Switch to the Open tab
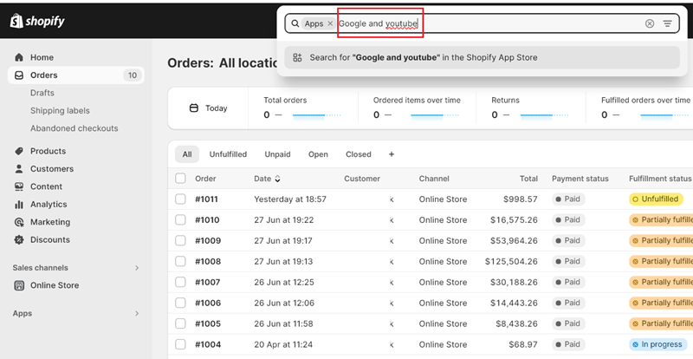693x359 pixels. point(318,154)
